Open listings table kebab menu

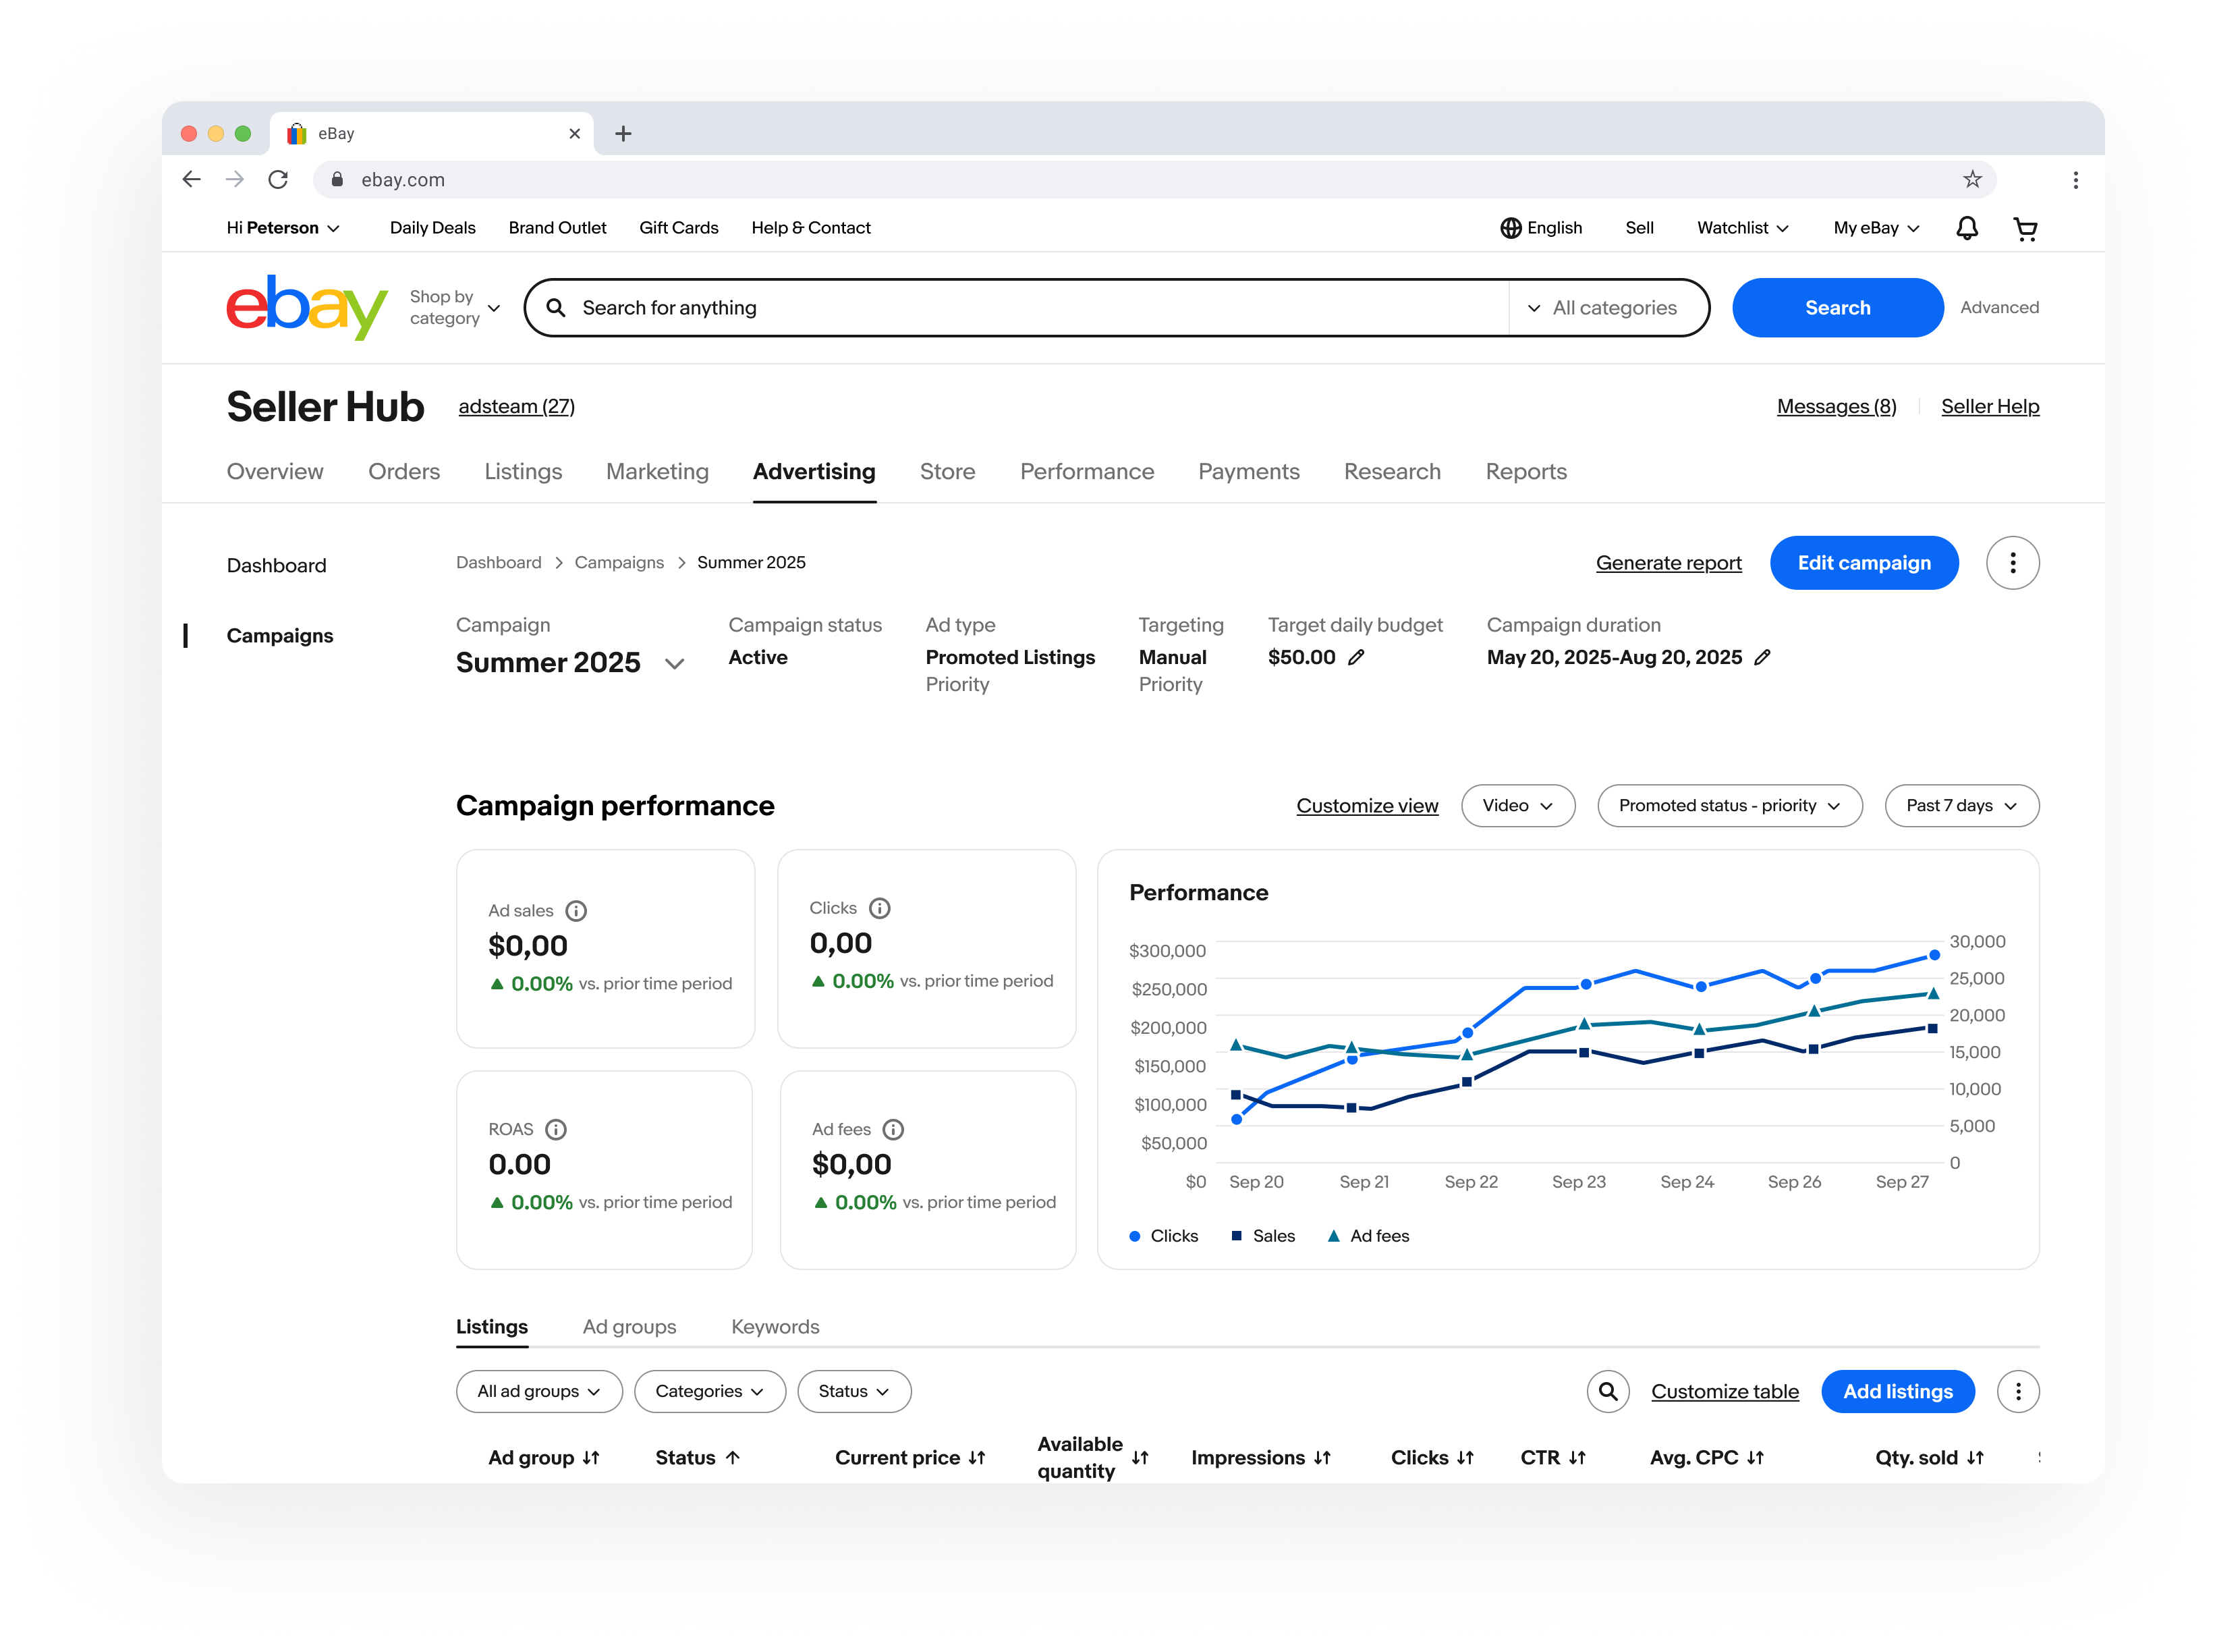(2017, 1391)
